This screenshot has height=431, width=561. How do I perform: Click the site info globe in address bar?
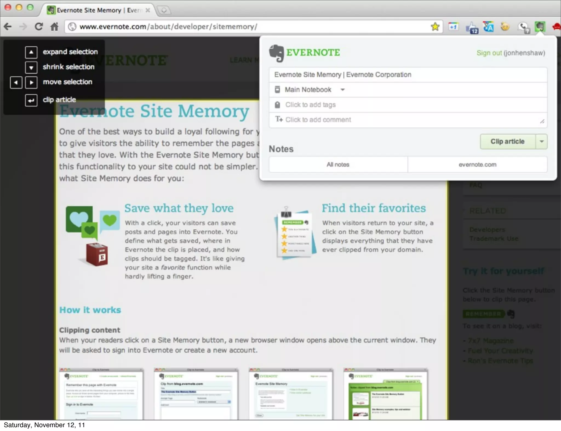(72, 27)
